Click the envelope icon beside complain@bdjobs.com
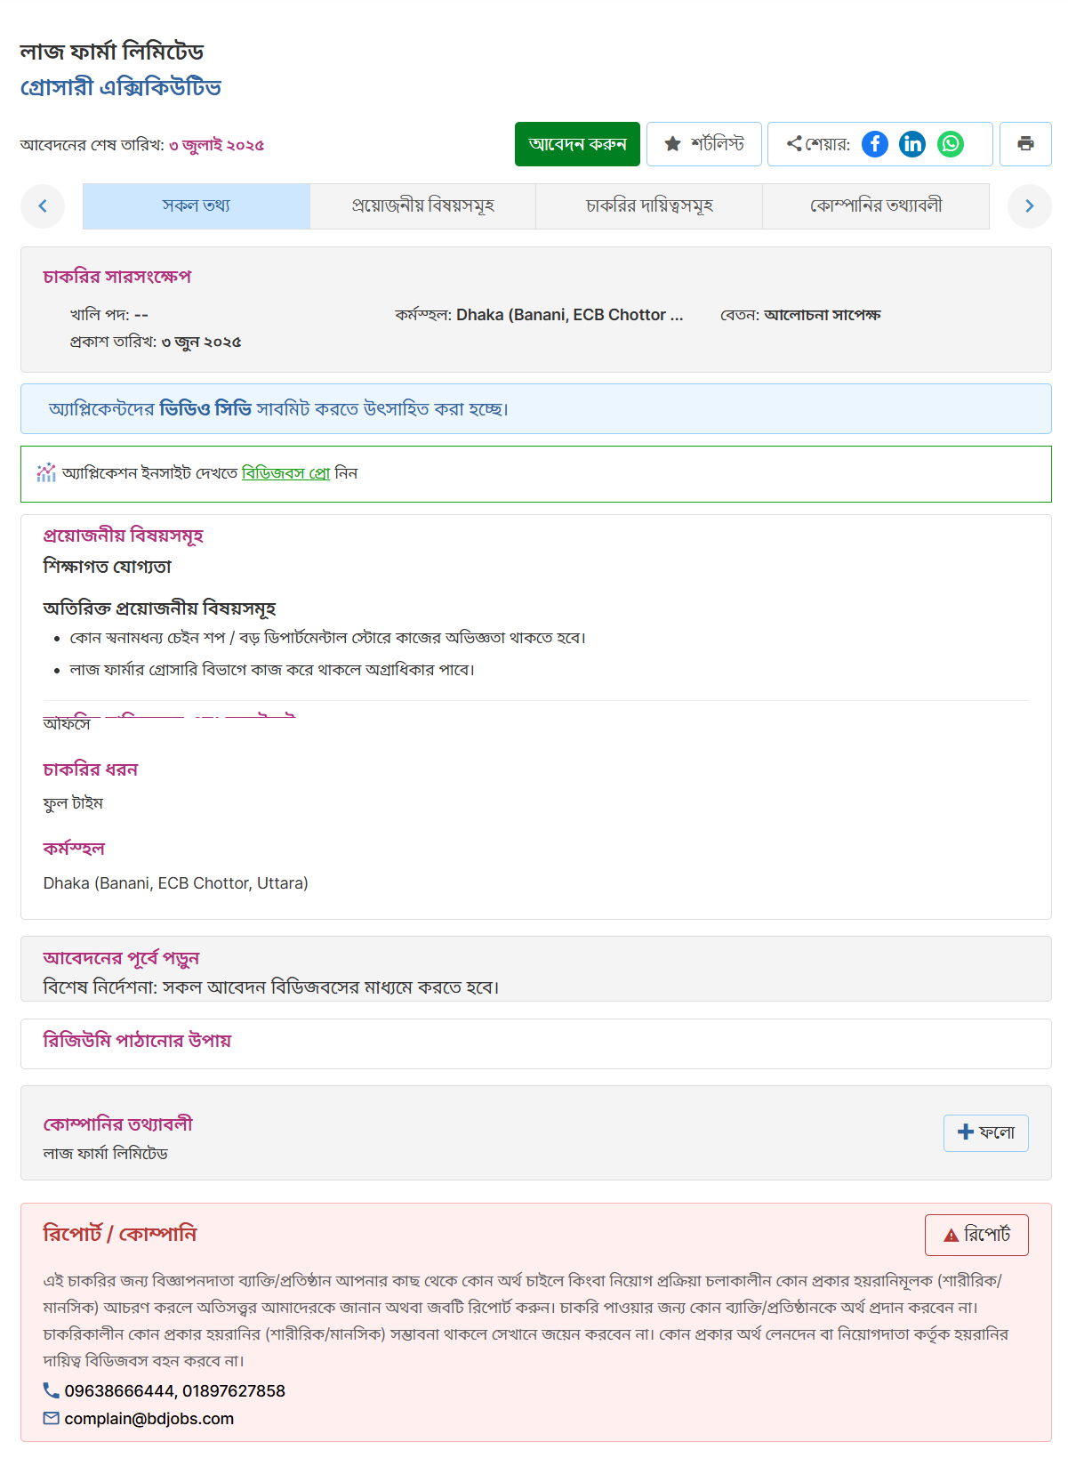Viewport: 1068px width, 1458px height. tap(52, 1418)
